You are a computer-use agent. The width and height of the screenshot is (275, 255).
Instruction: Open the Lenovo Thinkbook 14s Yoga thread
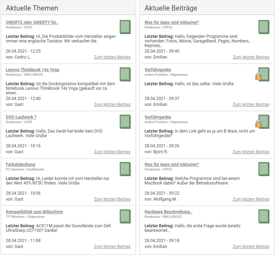click(x=32, y=70)
